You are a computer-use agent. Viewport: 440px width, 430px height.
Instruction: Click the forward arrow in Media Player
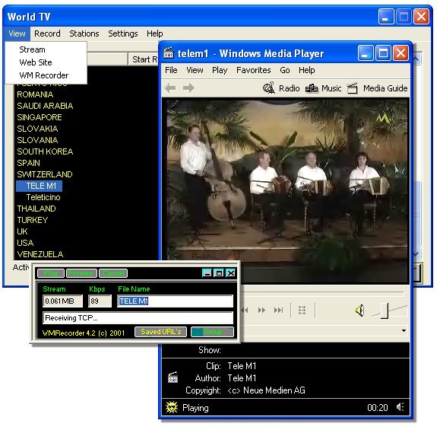pos(188,88)
